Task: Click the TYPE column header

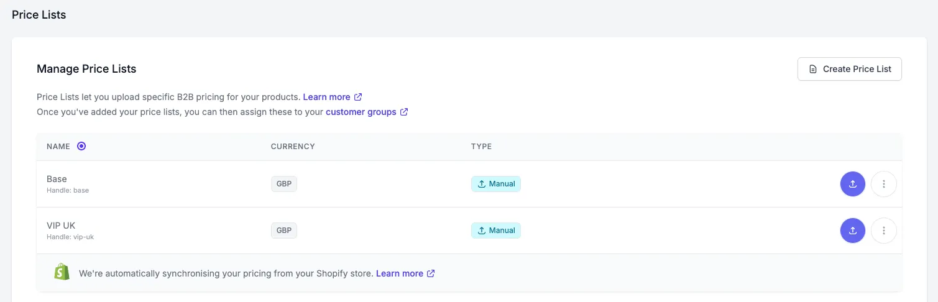Action: point(481,147)
